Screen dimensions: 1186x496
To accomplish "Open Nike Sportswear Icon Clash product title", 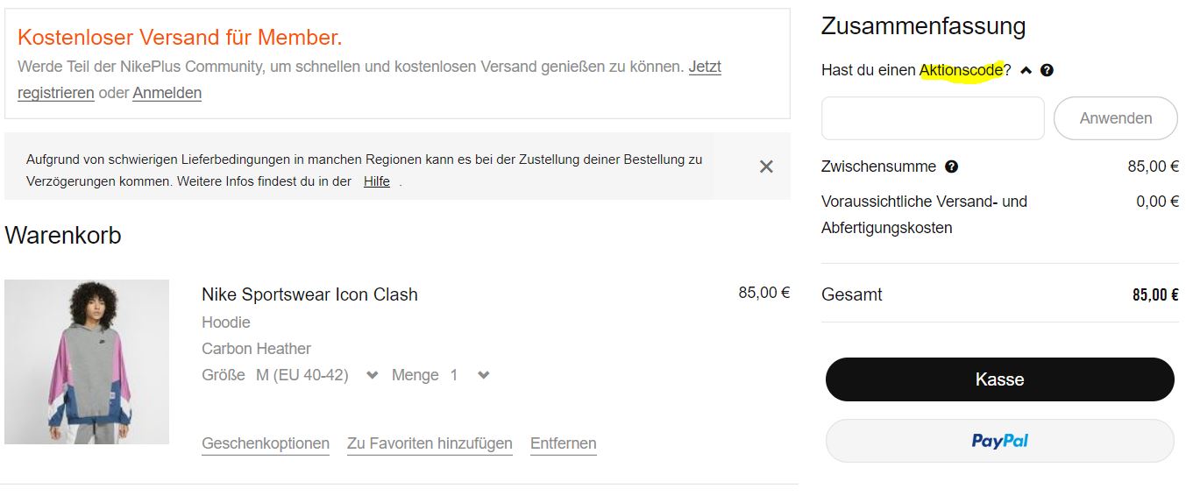I will pos(309,294).
